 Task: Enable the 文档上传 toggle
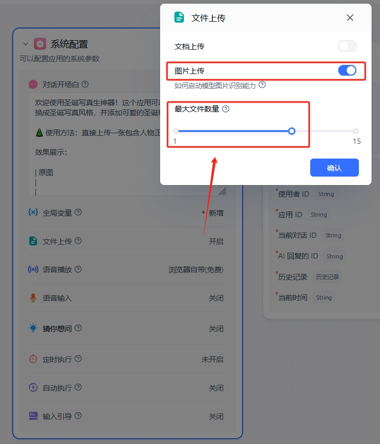tap(347, 46)
